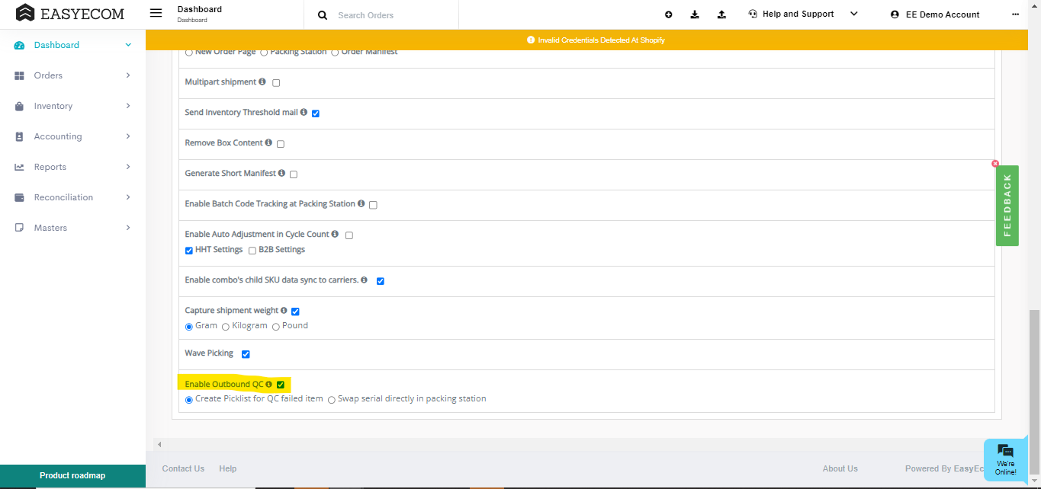Select Create Picklist for QC failed item
This screenshot has height=489, width=1041.
tap(189, 400)
